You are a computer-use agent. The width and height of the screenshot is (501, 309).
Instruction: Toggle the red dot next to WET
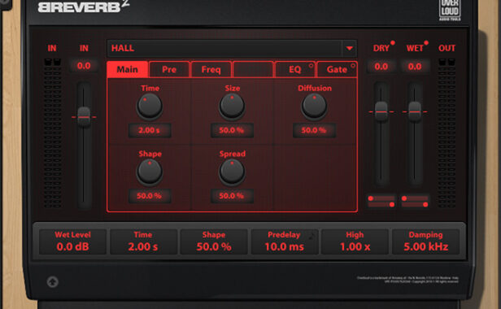426,43
